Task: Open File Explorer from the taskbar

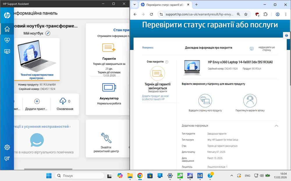Action: coord(130,175)
